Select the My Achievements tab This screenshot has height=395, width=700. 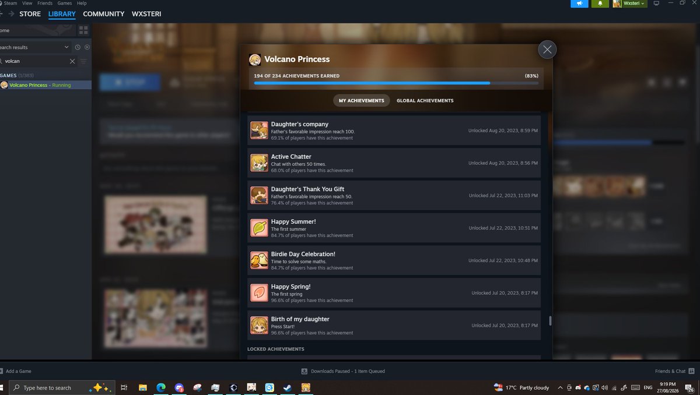[x=362, y=101]
